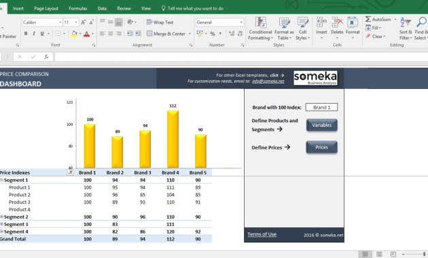Switch to Page Layout view in status bar

click(379, 254)
